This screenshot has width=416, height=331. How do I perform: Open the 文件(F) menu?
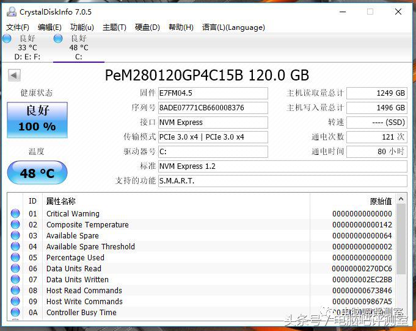pyautogui.click(x=18, y=27)
